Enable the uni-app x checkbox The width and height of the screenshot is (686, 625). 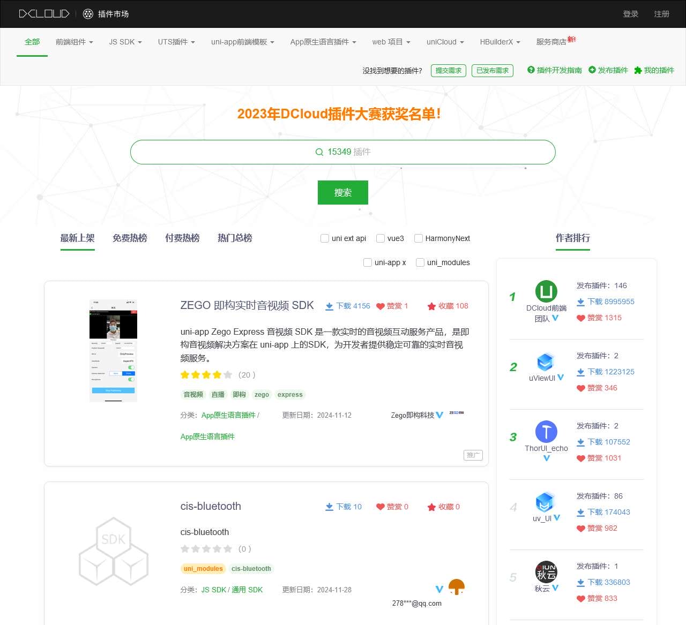point(368,262)
